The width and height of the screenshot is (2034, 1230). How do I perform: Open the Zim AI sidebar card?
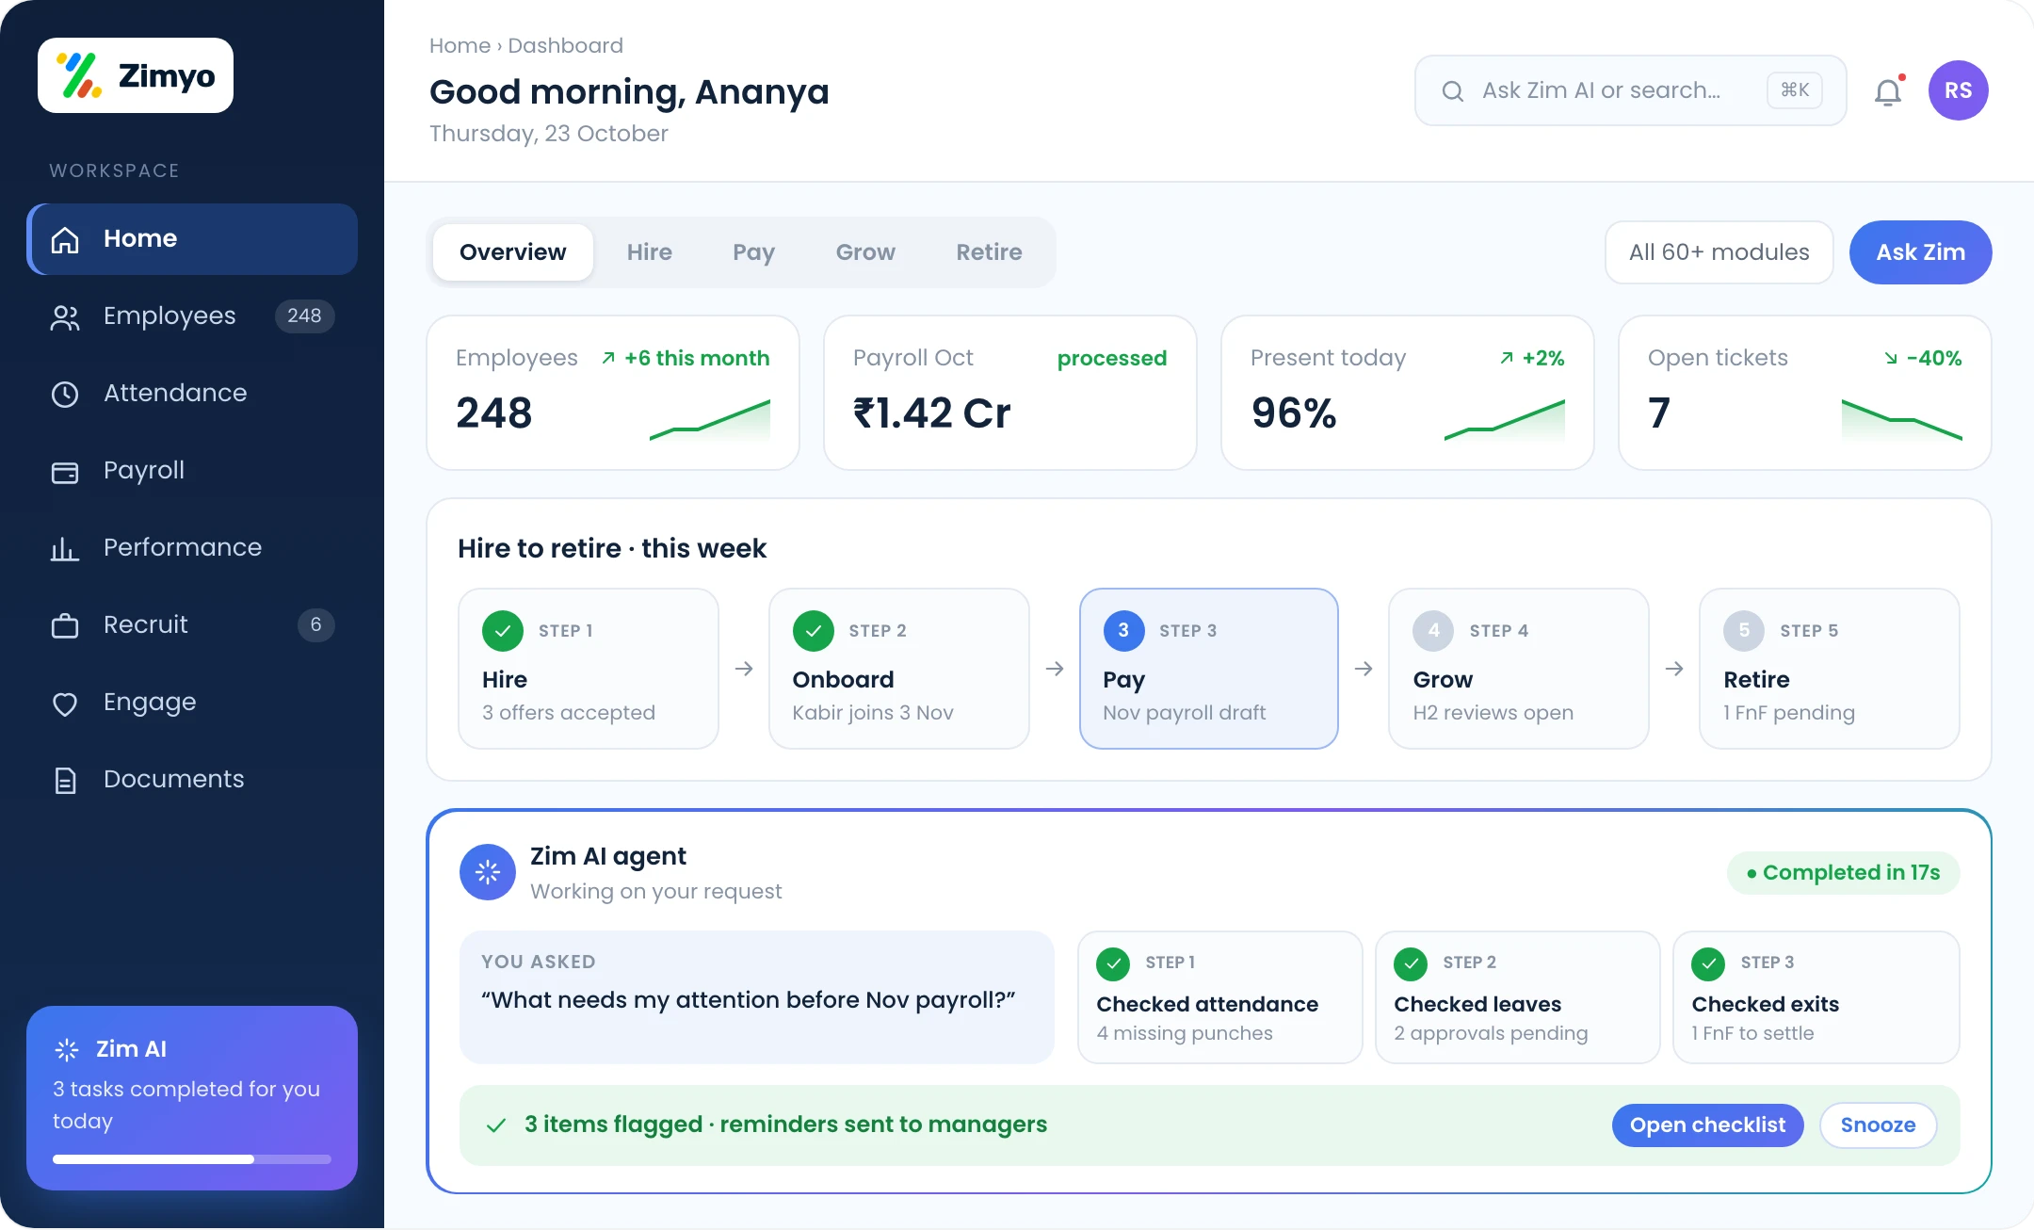pyautogui.click(x=192, y=1098)
